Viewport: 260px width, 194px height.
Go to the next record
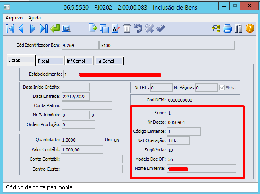tap(33, 29)
